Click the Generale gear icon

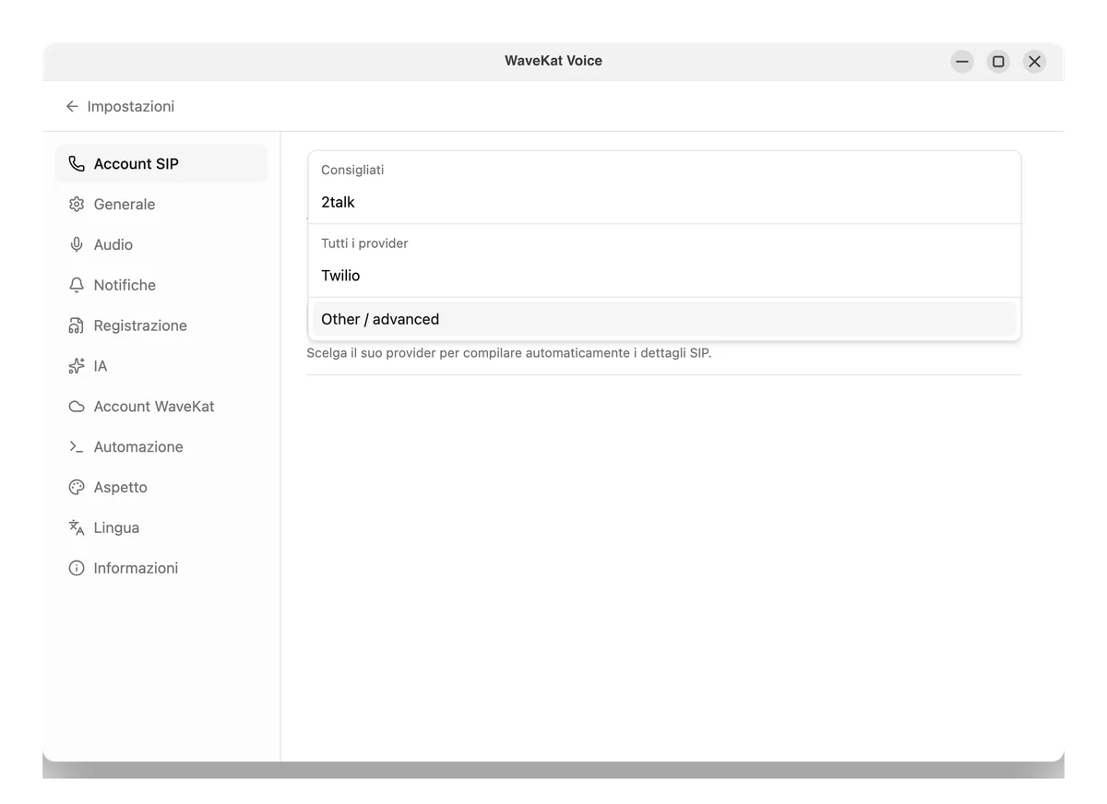pyautogui.click(x=77, y=205)
